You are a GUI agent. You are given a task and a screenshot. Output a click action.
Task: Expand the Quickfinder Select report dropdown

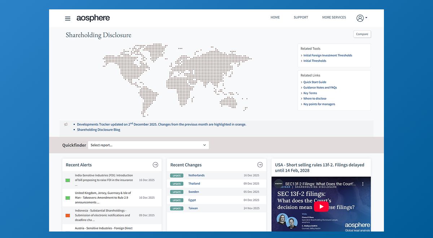click(x=148, y=145)
